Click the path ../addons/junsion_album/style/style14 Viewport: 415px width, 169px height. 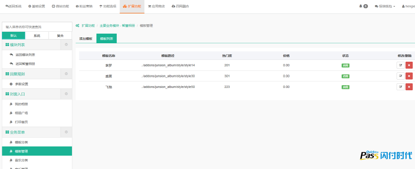168,65
